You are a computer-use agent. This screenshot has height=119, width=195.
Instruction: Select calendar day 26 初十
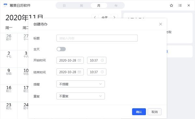9,37
